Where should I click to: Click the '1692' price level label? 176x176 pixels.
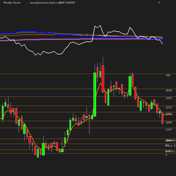169,90
